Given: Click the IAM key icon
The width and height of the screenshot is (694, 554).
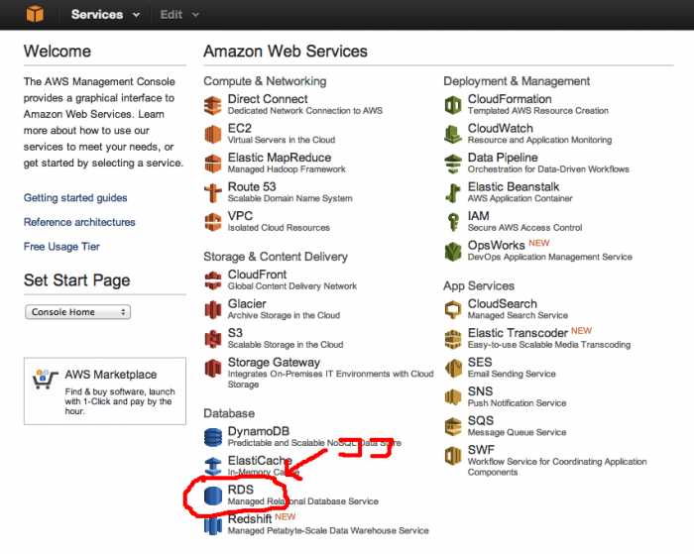Looking at the screenshot, I should [x=453, y=222].
